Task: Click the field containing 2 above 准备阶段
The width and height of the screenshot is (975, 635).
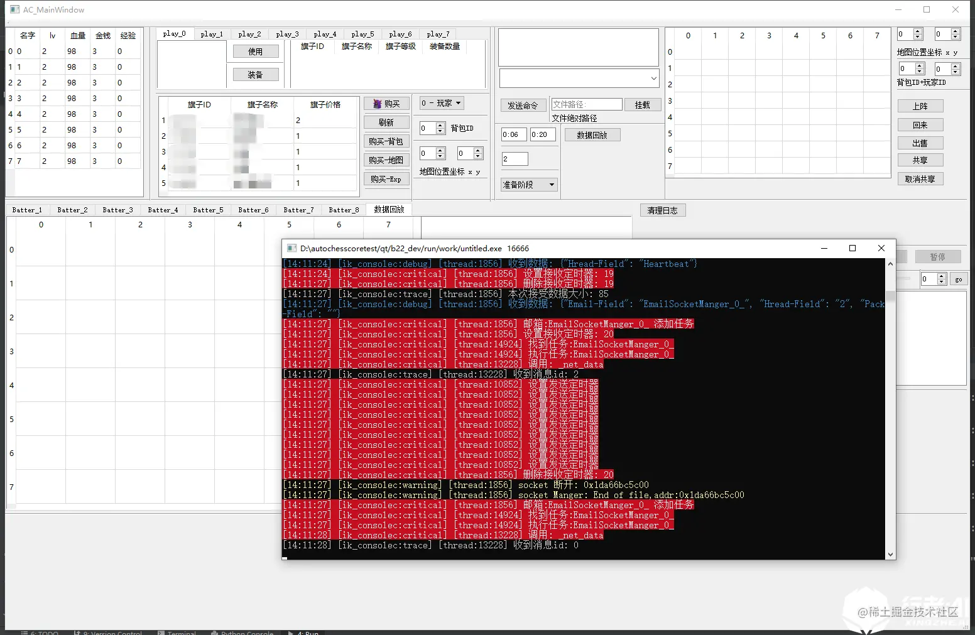Action: 515,159
